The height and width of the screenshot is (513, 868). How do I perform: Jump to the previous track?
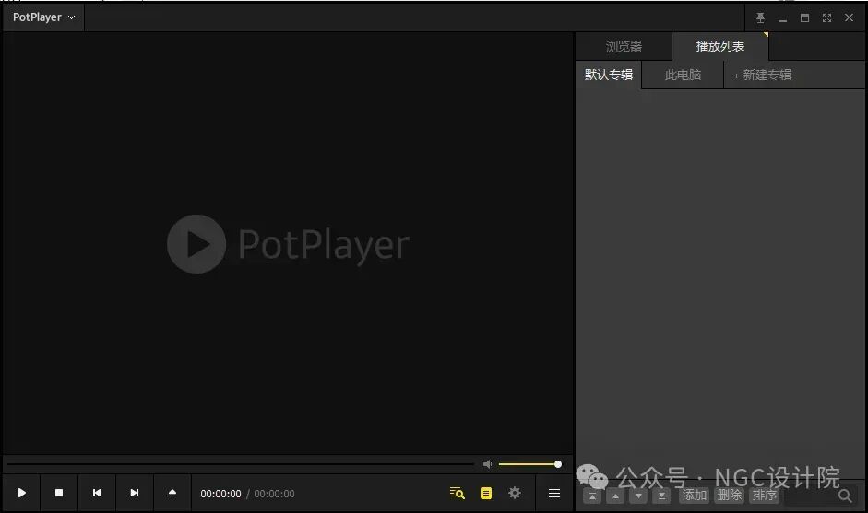pos(96,493)
